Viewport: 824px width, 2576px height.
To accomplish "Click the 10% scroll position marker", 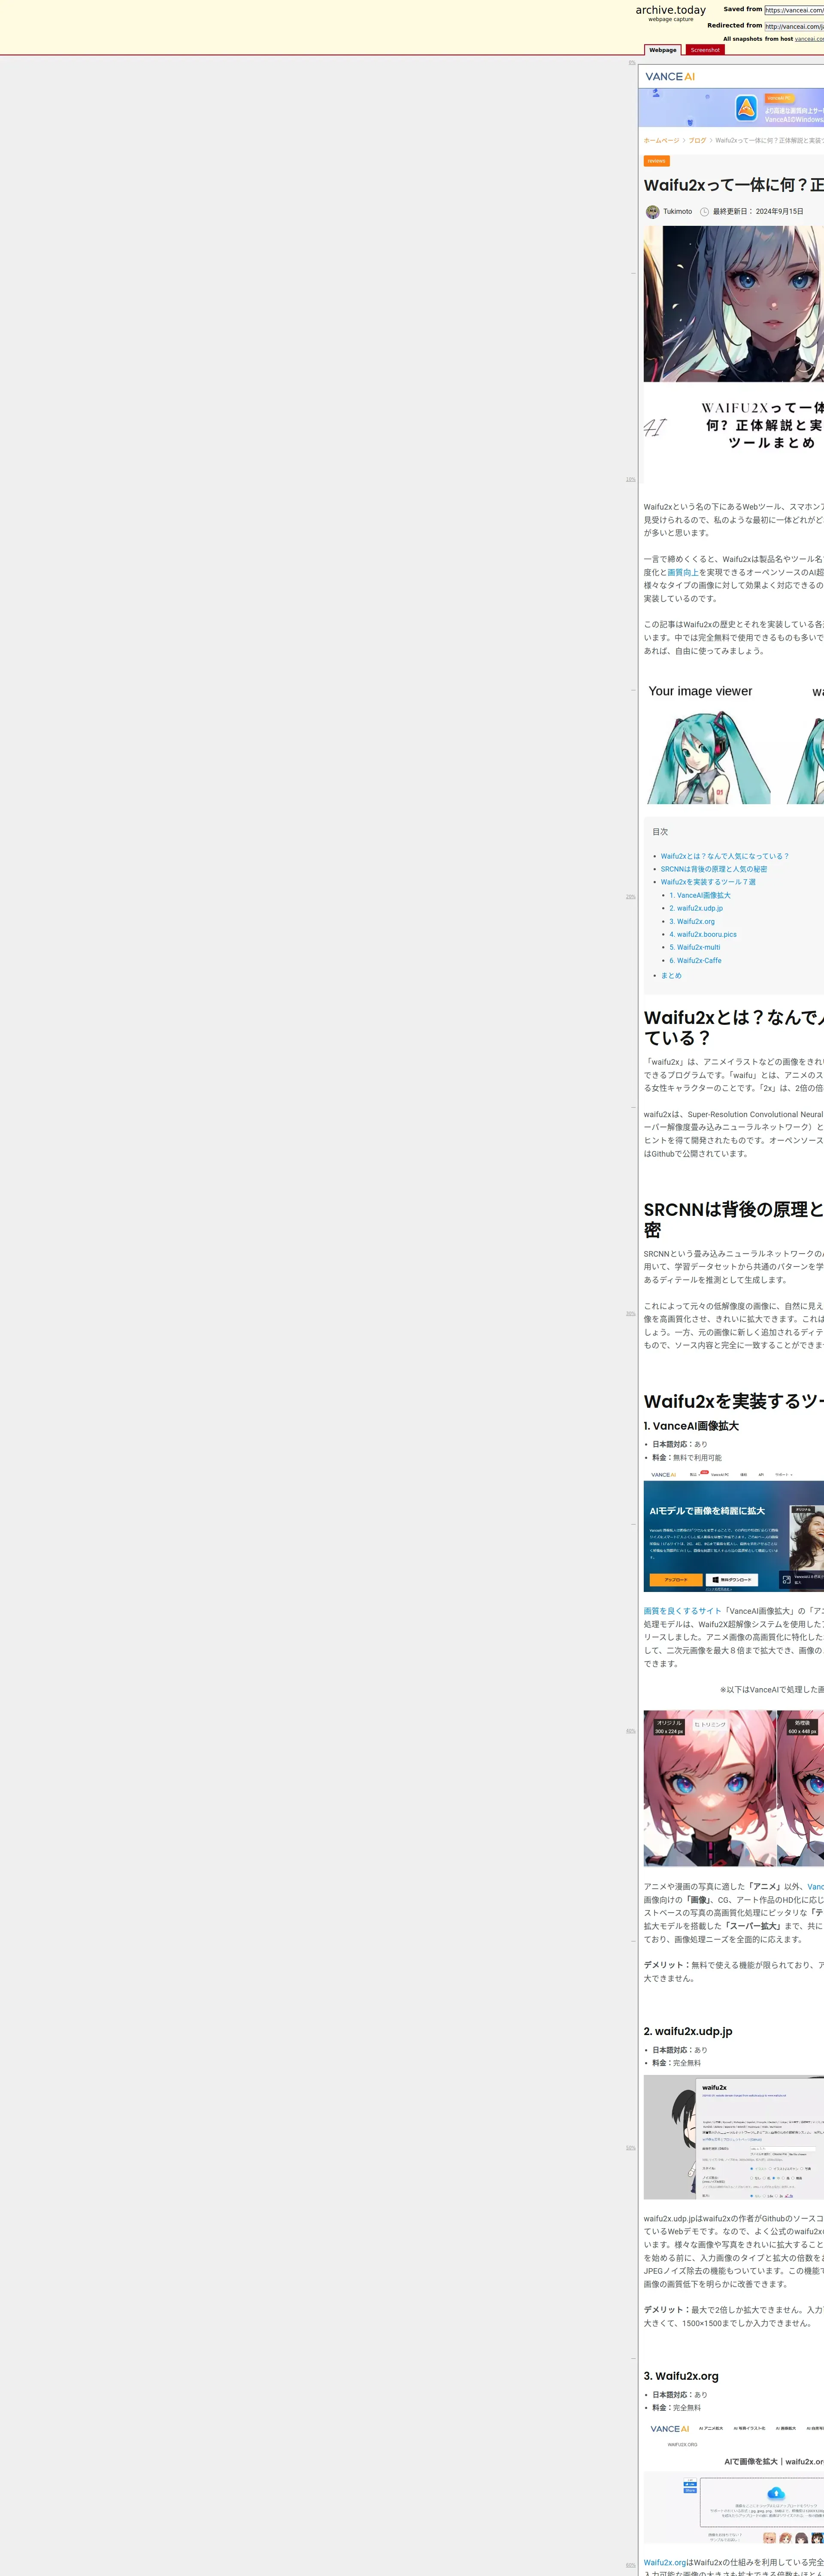I will (631, 479).
